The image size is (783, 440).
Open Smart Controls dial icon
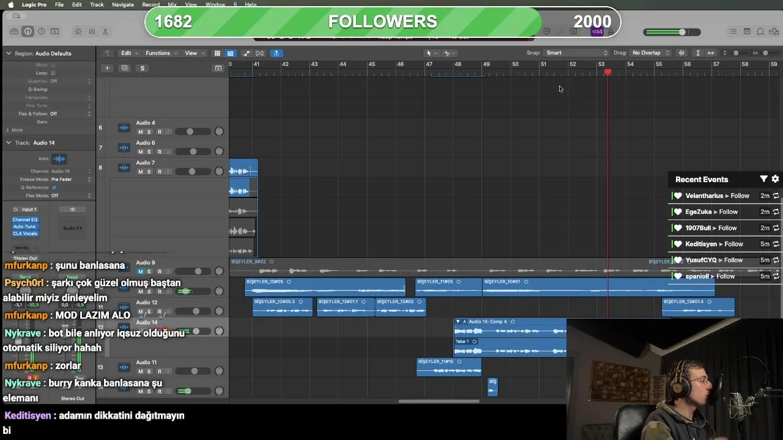pos(78,31)
